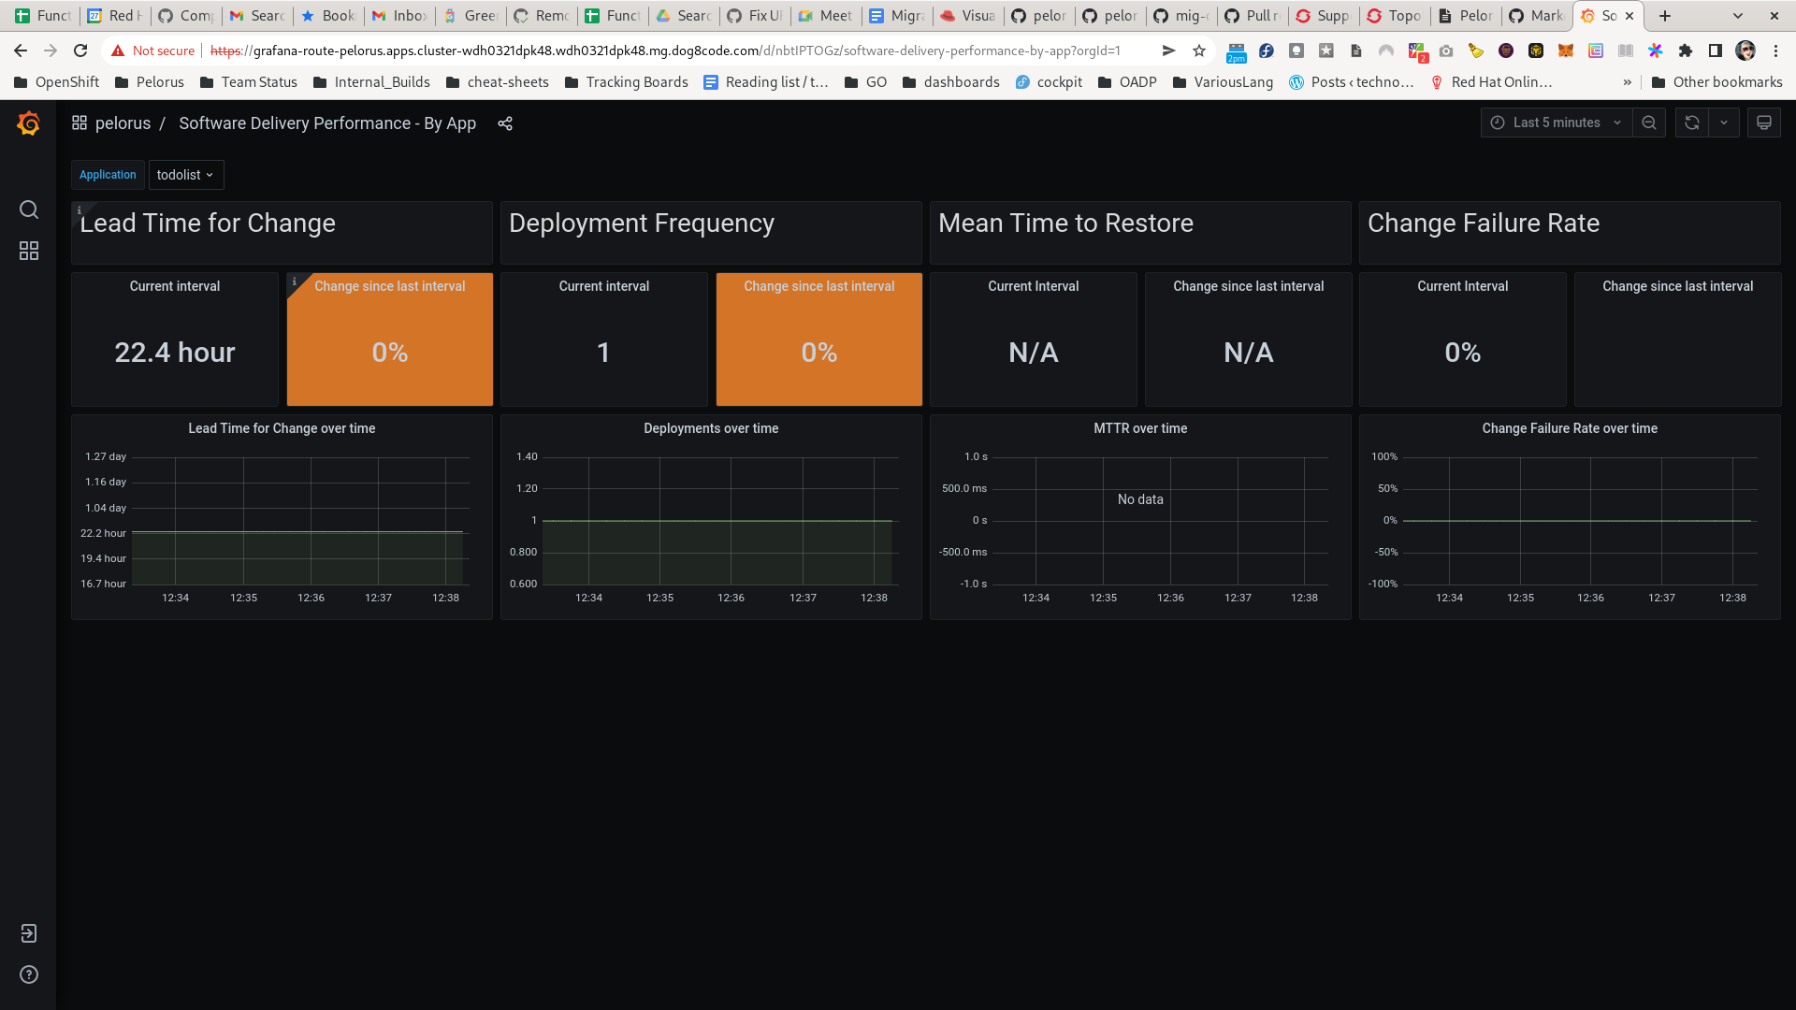Zoom out the time range
Viewport: 1796px width, 1010px height.
tap(1649, 123)
